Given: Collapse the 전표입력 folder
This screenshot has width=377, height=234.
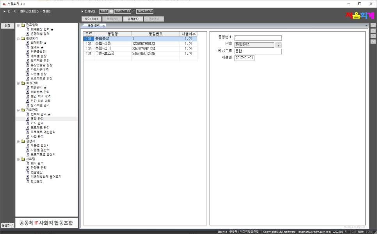Looking at the screenshot, I should click(x=18, y=25).
